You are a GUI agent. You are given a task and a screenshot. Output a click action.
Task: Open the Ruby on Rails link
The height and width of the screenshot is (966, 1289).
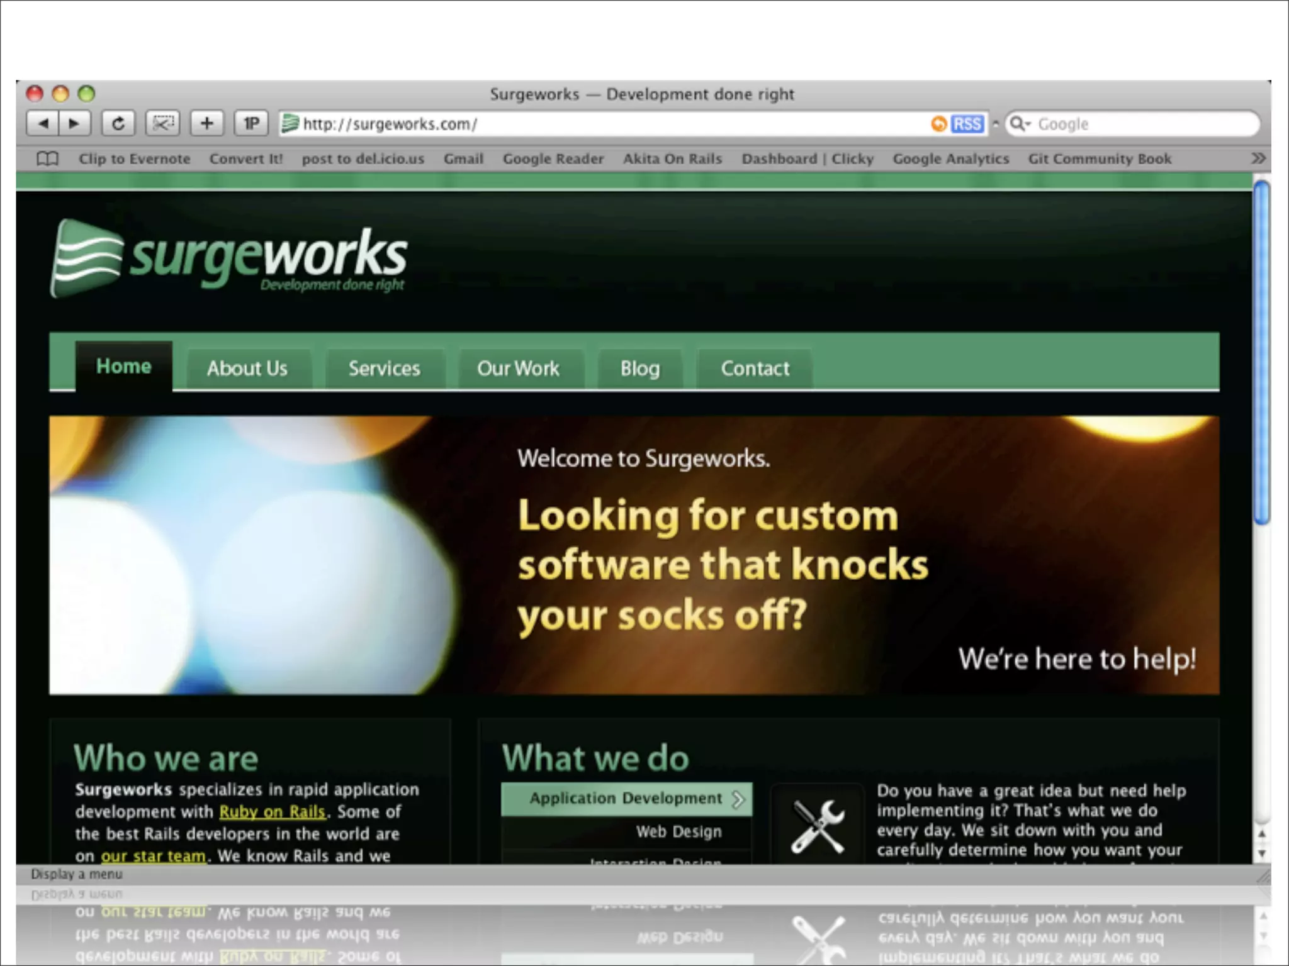[272, 812]
